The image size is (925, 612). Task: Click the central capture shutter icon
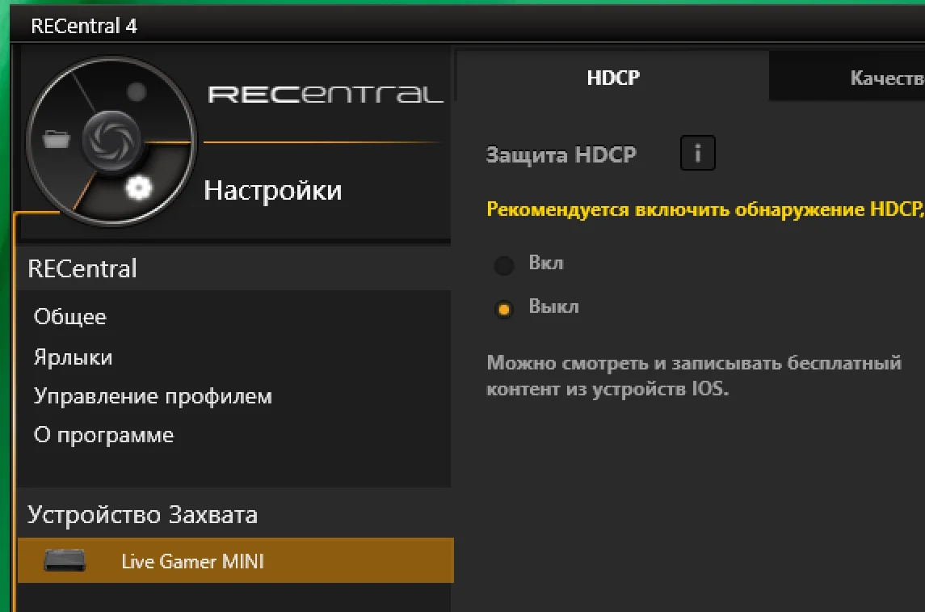click(111, 140)
